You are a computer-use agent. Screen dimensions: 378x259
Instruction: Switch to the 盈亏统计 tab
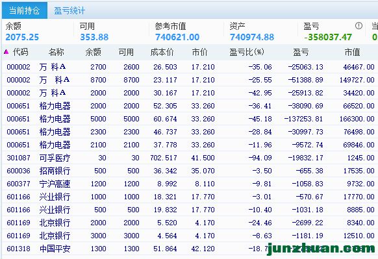coord(69,10)
